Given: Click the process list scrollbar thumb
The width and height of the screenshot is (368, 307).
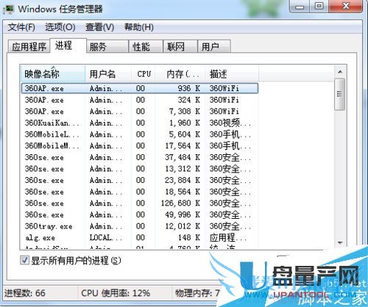Looking at the screenshot, I should pyautogui.click(x=340, y=94).
